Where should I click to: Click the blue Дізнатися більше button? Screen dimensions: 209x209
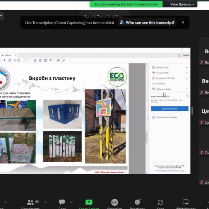(x=170, y=109)
